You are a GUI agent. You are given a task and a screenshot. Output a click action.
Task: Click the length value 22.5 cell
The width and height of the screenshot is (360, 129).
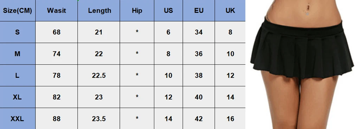pos(99,76)
